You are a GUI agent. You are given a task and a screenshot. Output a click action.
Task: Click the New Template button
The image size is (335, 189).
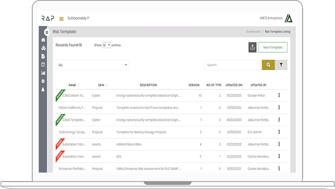pyautogui.click(x=273, y=47)
